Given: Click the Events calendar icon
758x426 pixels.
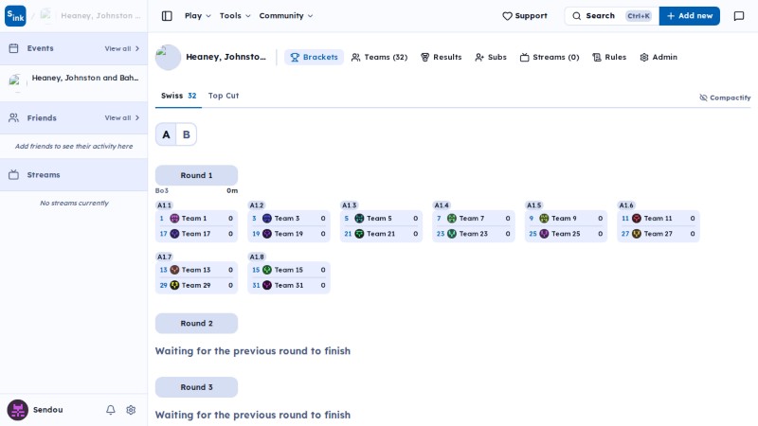Looking at the screenshot, I should 13,48.
